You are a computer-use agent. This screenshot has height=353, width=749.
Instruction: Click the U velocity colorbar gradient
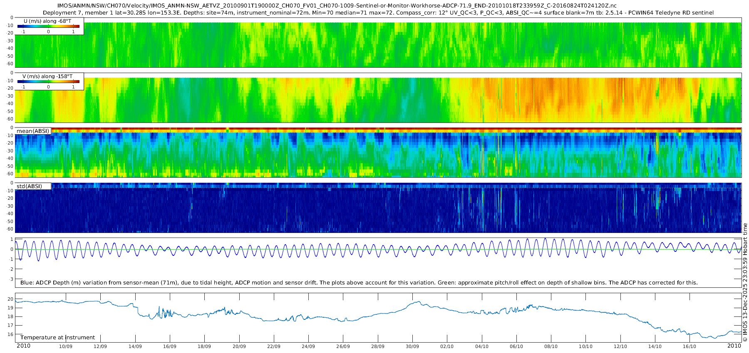[48, 26]
